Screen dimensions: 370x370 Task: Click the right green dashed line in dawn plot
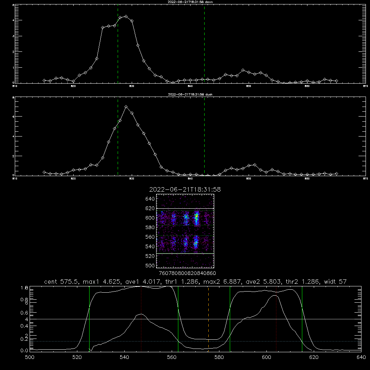click(204, 45)
